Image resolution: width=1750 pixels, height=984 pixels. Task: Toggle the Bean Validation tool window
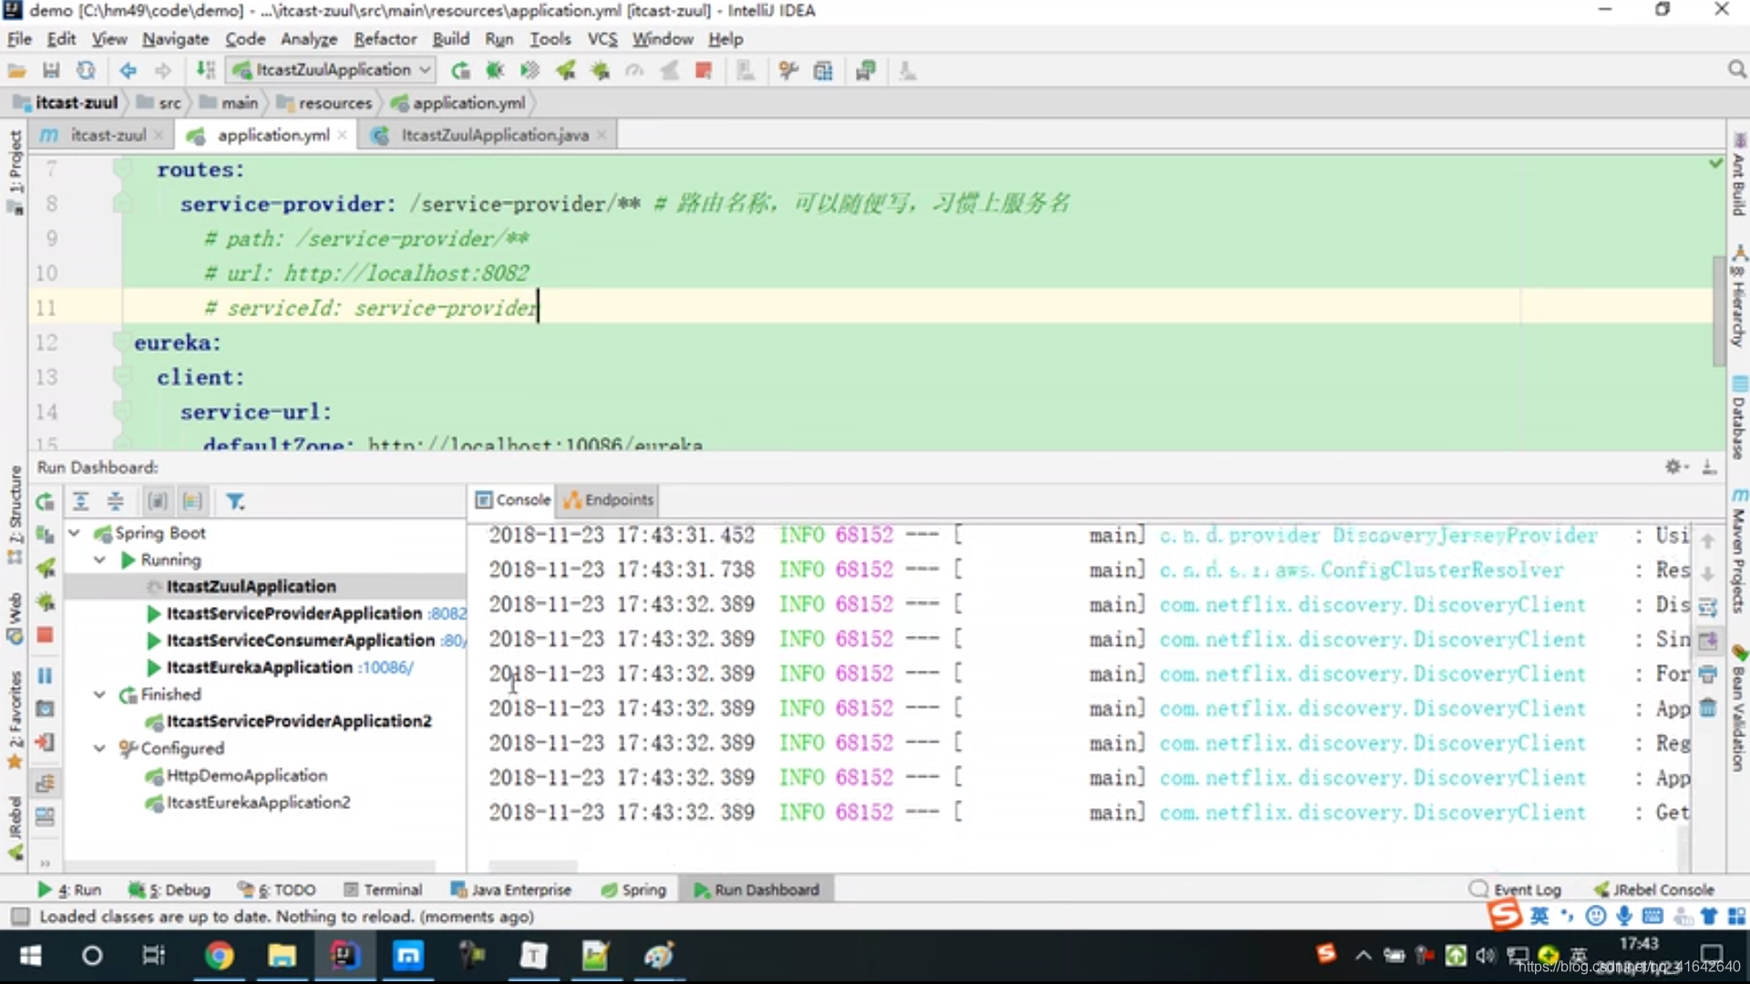1739,711
